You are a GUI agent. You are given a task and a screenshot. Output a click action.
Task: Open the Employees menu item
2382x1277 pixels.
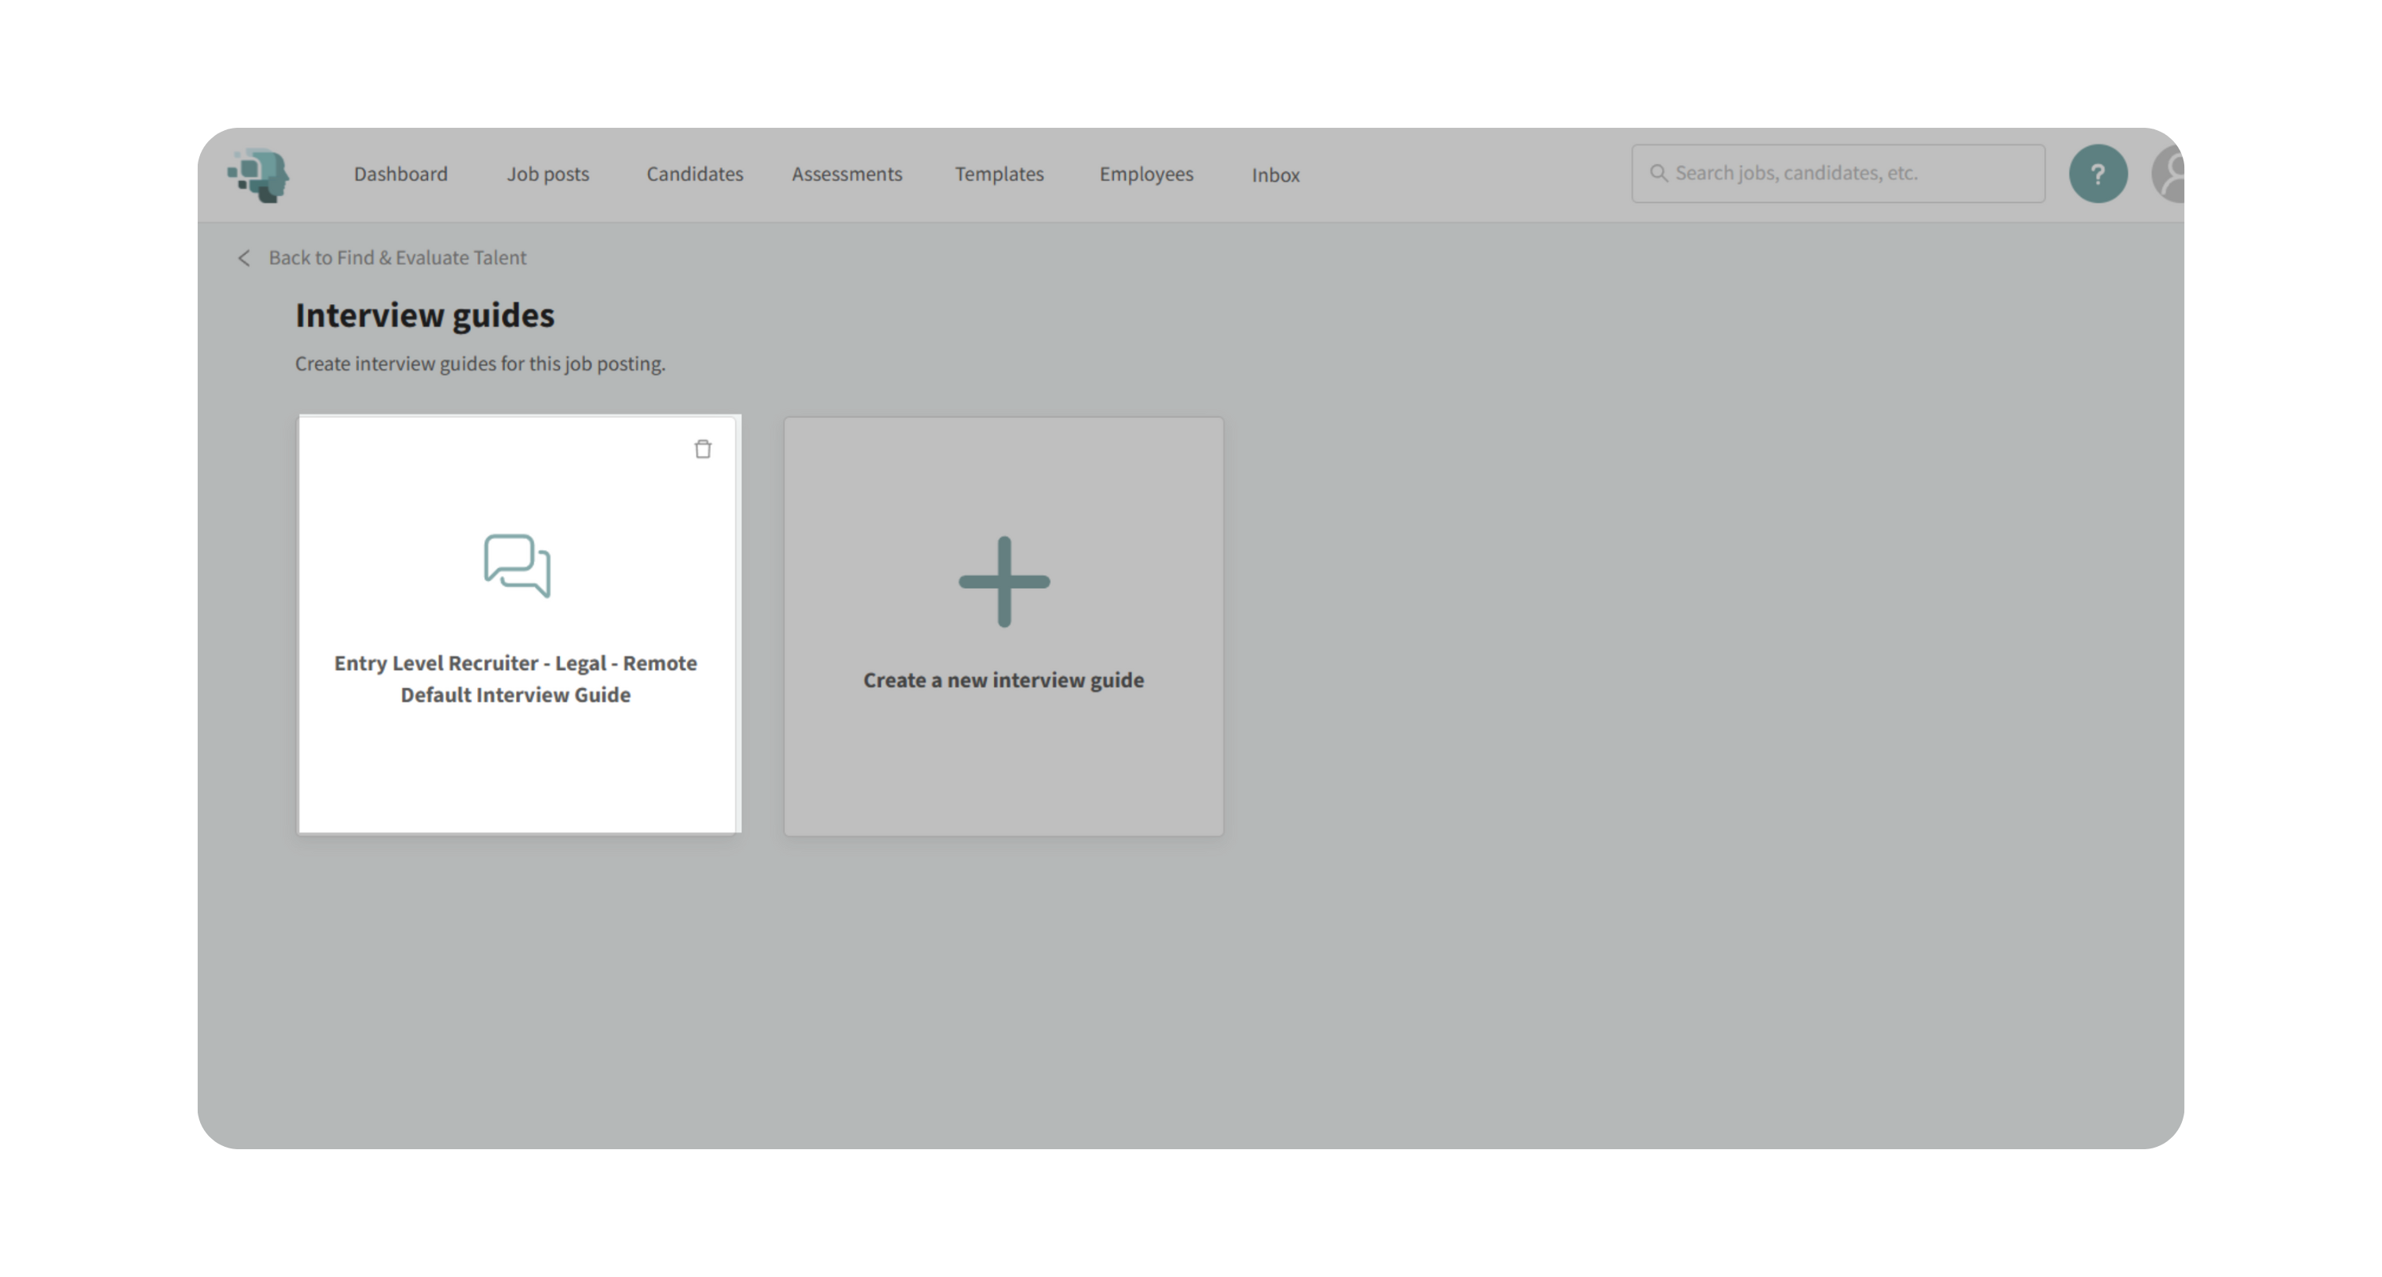click(1146, 175)
